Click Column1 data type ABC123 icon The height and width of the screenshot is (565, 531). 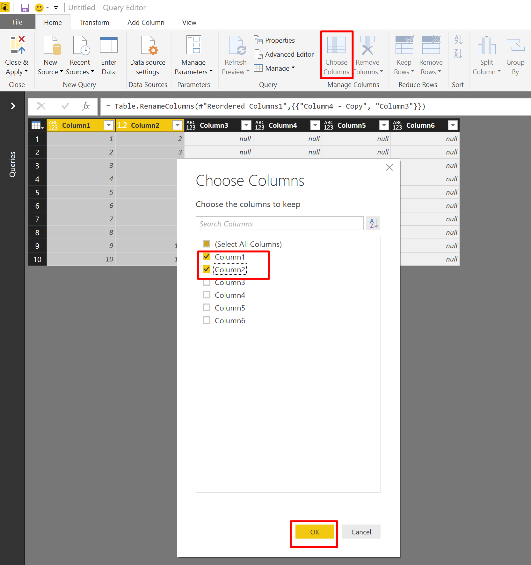tap(53, 125)
